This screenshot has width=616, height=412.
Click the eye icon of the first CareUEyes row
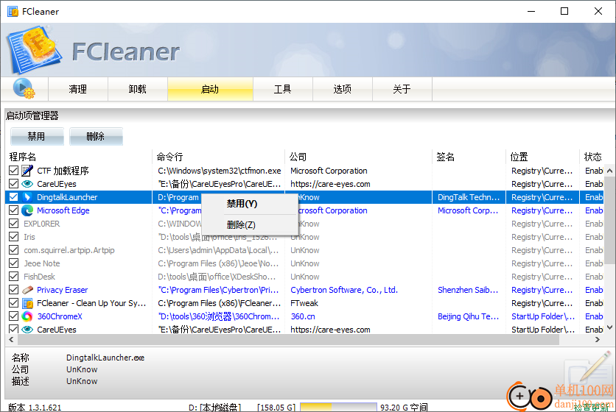pyautogui.click(x=27, y=184)
